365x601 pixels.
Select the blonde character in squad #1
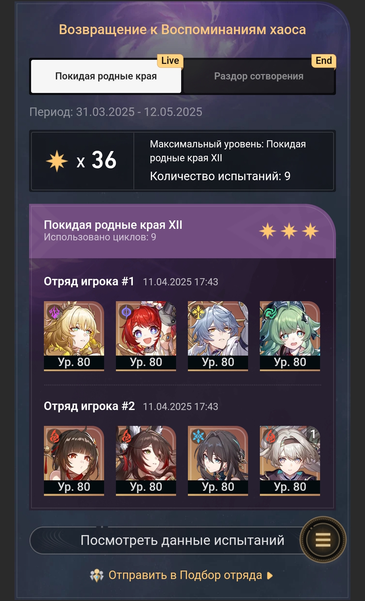click(x=74, y=336)
